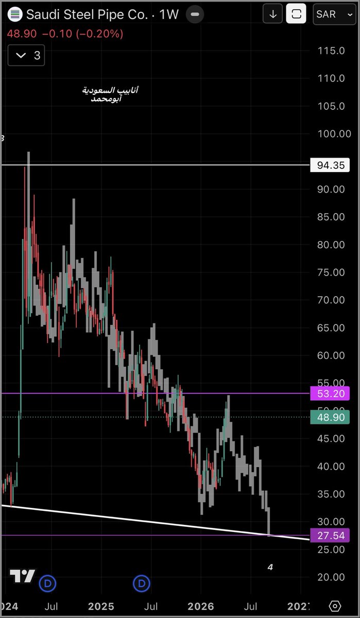Click the dividend marker near Jul 2025
The width and height of the screenshot is (360, 618).
click(x=141, y=583)
